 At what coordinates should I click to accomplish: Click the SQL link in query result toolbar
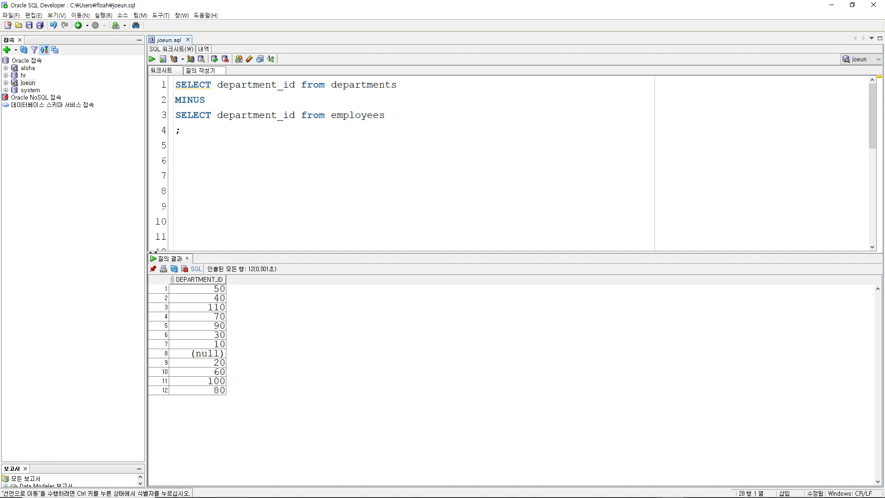coord(196,269)
